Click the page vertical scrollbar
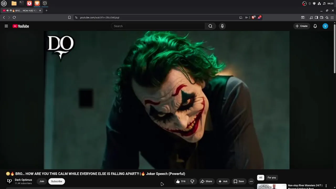 (334, 49)
